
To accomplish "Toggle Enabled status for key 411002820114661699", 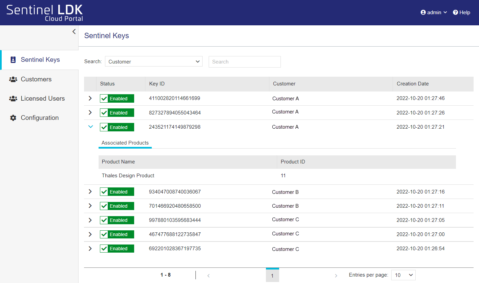I will click(117, 99).
